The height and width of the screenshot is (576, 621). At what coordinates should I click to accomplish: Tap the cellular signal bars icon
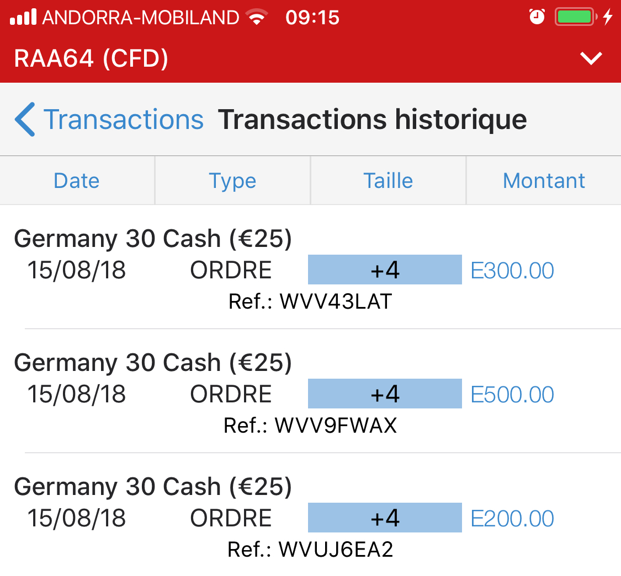coord(23,17)
